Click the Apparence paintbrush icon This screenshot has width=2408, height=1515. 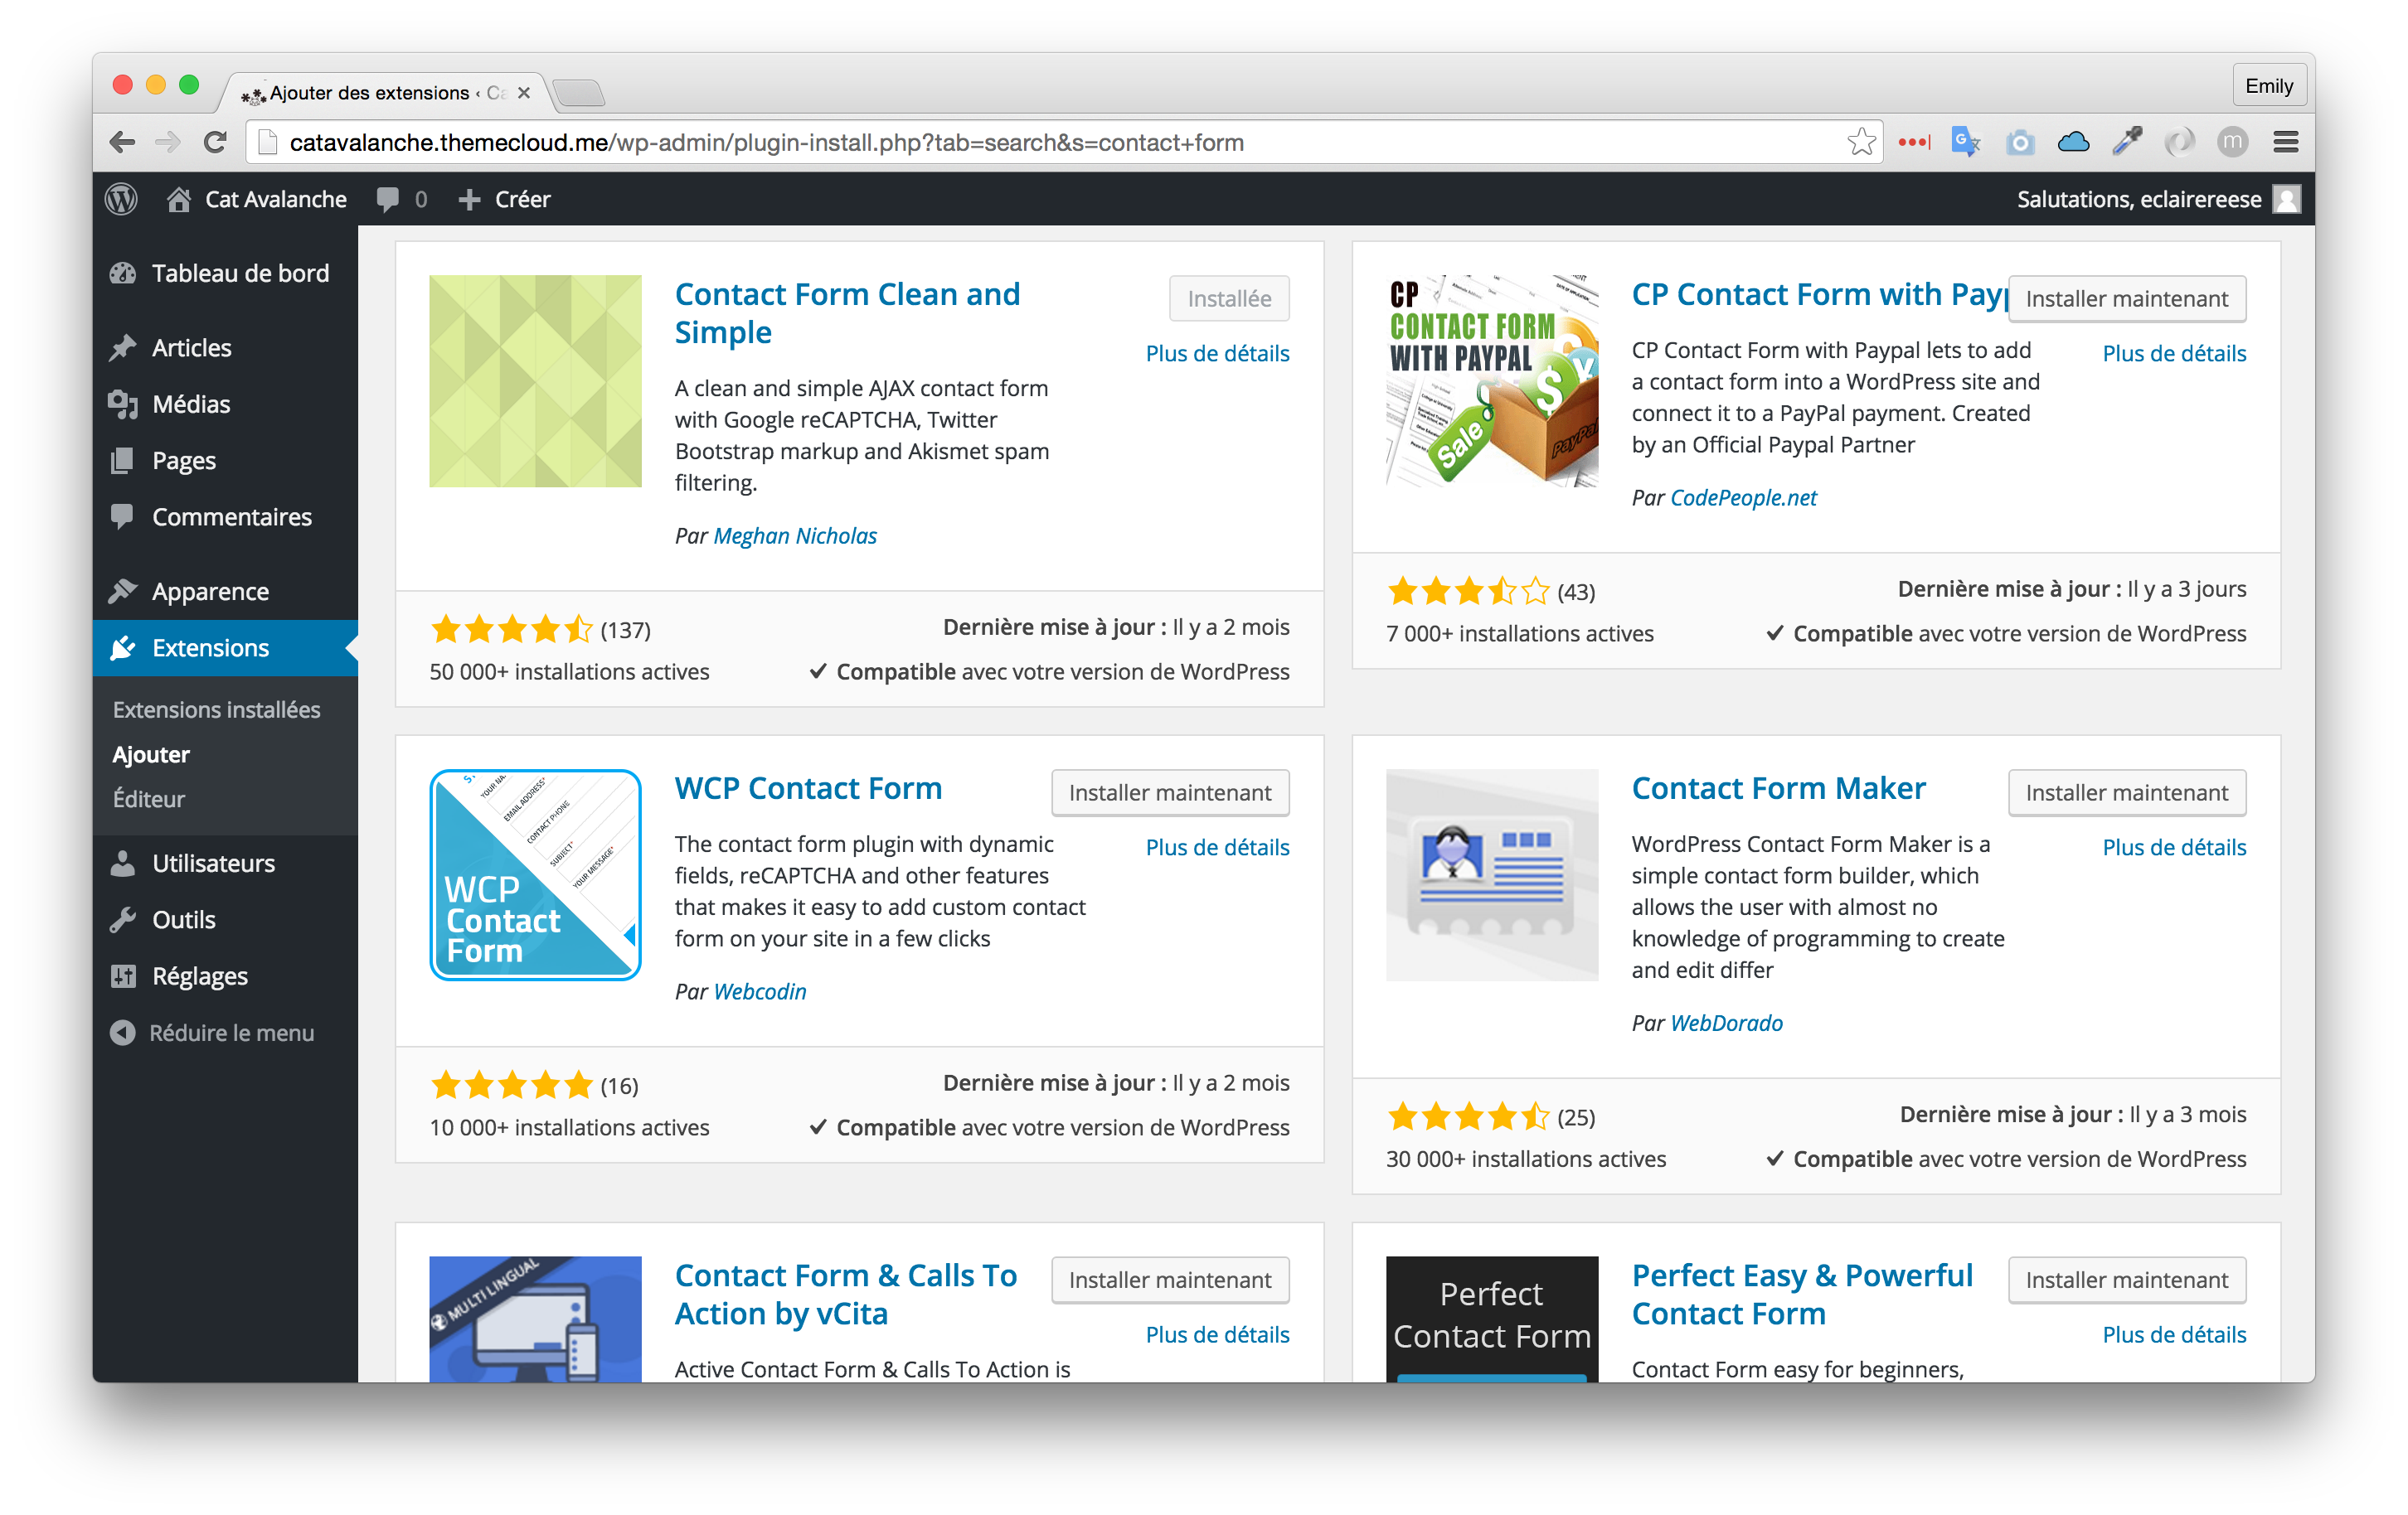click(x=123, y=592)
